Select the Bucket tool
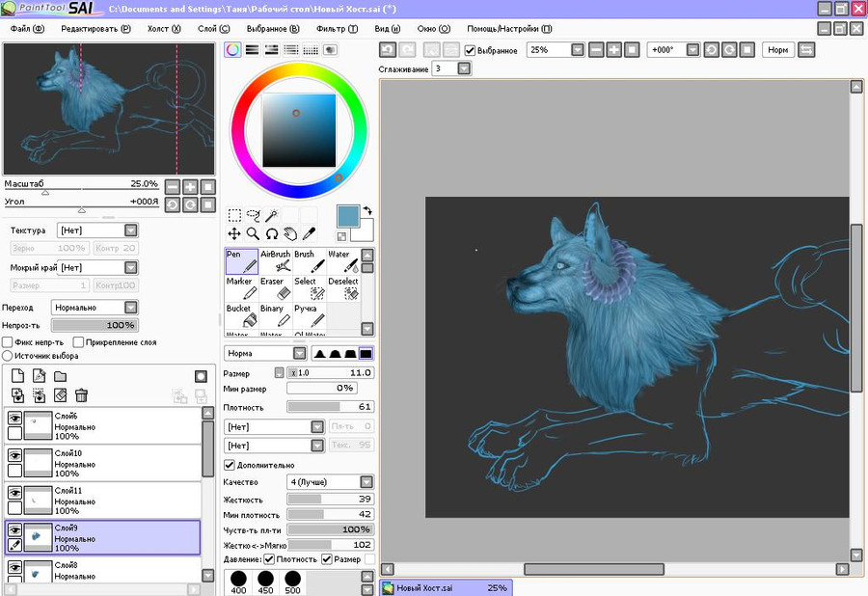 pyautogui.click(x=242, y=315)
